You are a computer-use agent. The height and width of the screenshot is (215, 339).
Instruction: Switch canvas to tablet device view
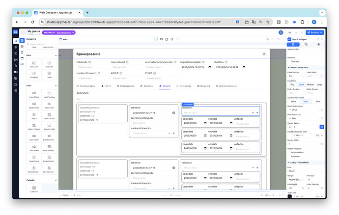(167, 39)
